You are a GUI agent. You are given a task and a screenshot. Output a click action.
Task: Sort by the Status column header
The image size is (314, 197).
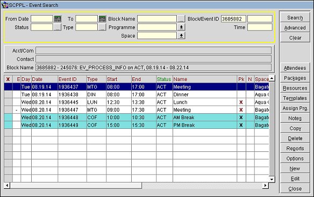(x=164, y=79)
